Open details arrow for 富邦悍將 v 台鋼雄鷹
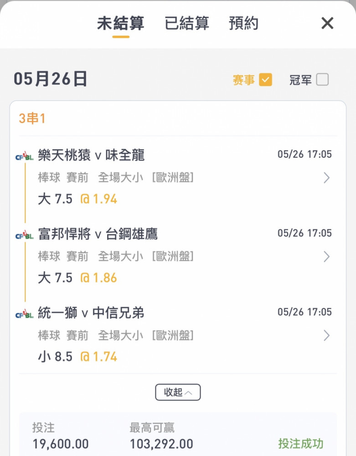 (x=327, y=256)
